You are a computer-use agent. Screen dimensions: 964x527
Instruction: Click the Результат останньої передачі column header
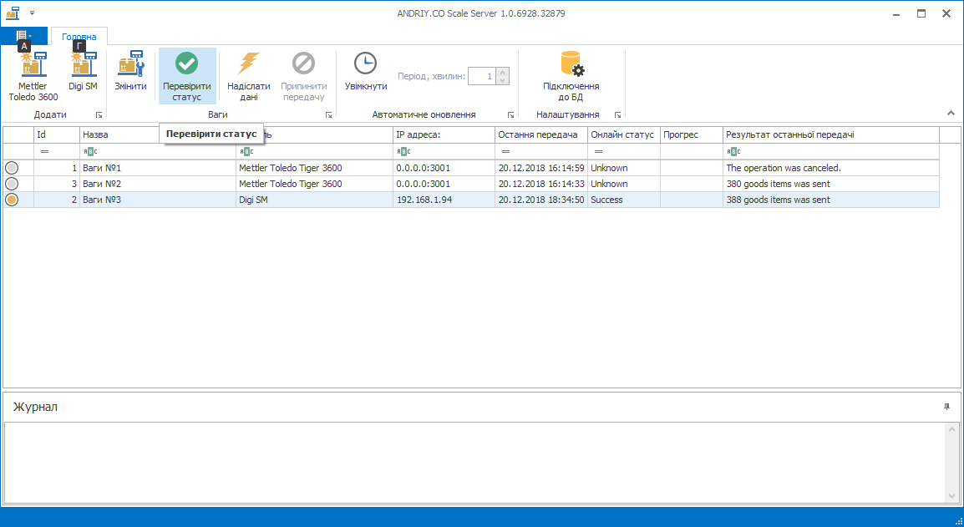[x=831, y=134]
